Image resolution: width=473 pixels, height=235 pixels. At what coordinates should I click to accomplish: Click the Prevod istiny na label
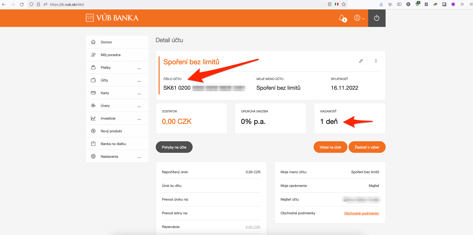[x=175, y=213]
